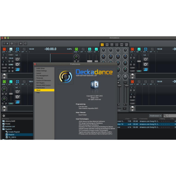Switch to the waveform view tab
Viewport: 176px width, 176px height.
122,45
